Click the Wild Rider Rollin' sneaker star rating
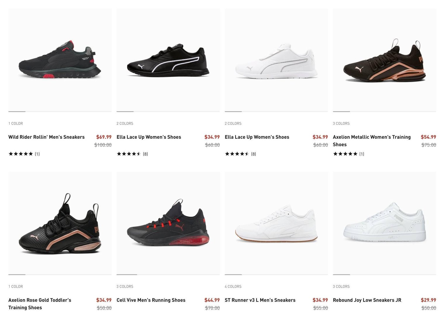This screenshot has height=316, width=441. [x=21, y=154]
